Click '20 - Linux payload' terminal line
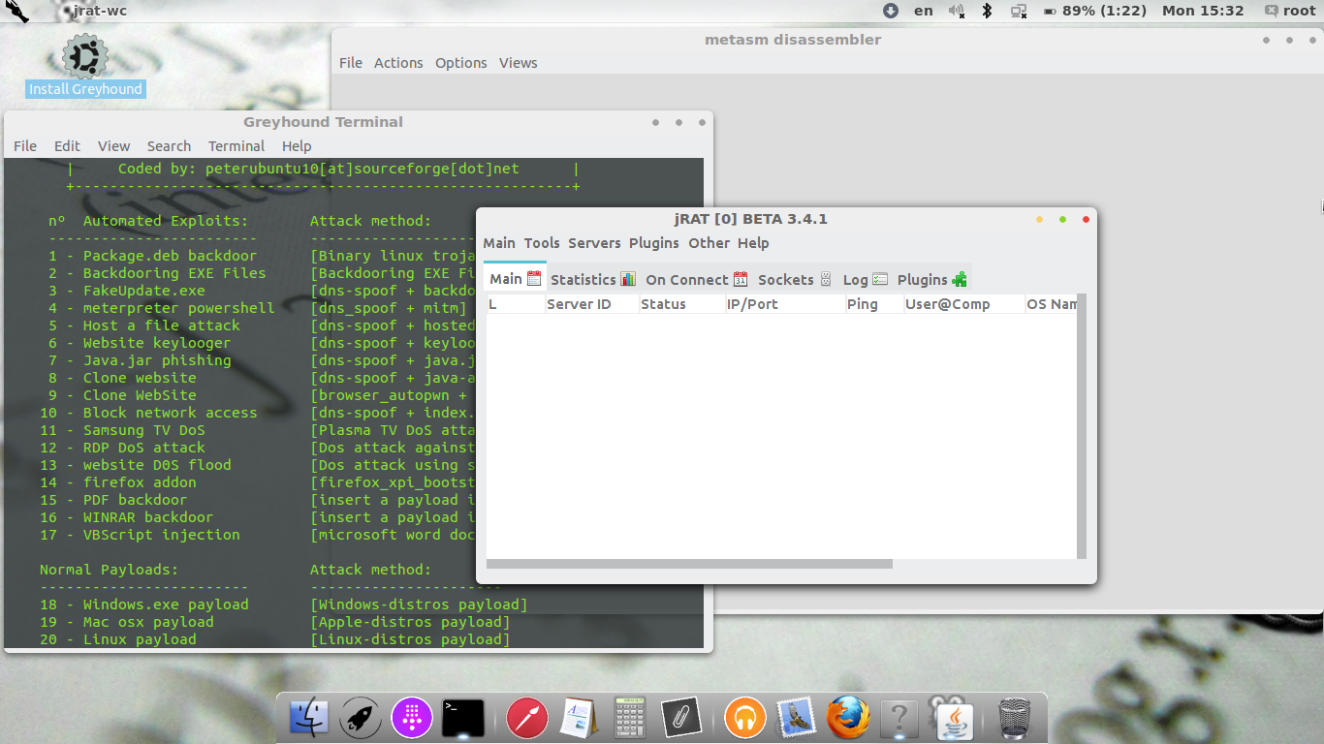1324x744 pixels. click(118, 639)
